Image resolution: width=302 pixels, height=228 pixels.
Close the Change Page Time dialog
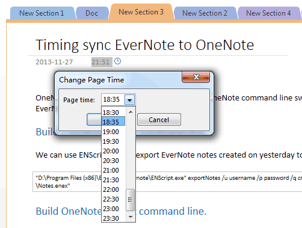[196, 77]
